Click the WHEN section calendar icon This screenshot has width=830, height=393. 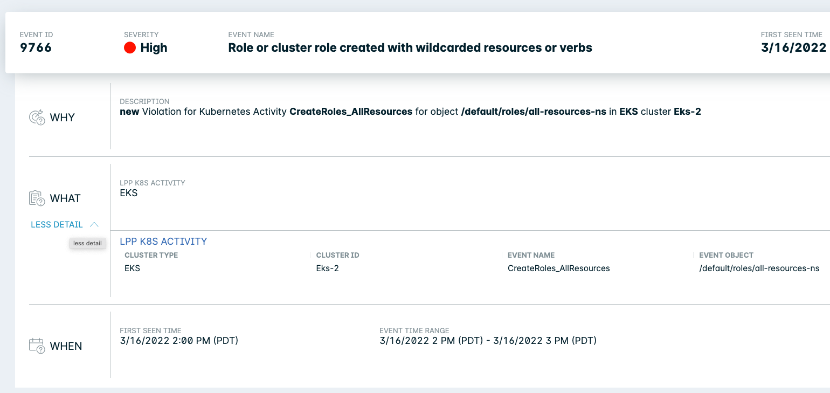click(x=37, y=346)
